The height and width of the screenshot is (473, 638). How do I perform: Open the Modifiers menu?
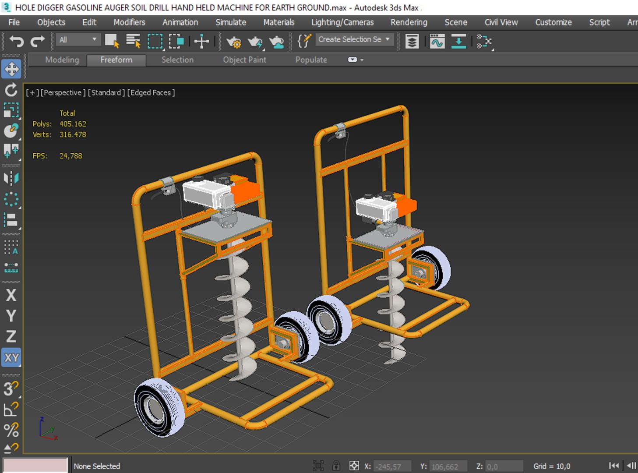tap(129, 22)
